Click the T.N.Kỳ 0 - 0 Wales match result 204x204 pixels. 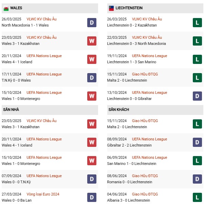coord(16,80)
